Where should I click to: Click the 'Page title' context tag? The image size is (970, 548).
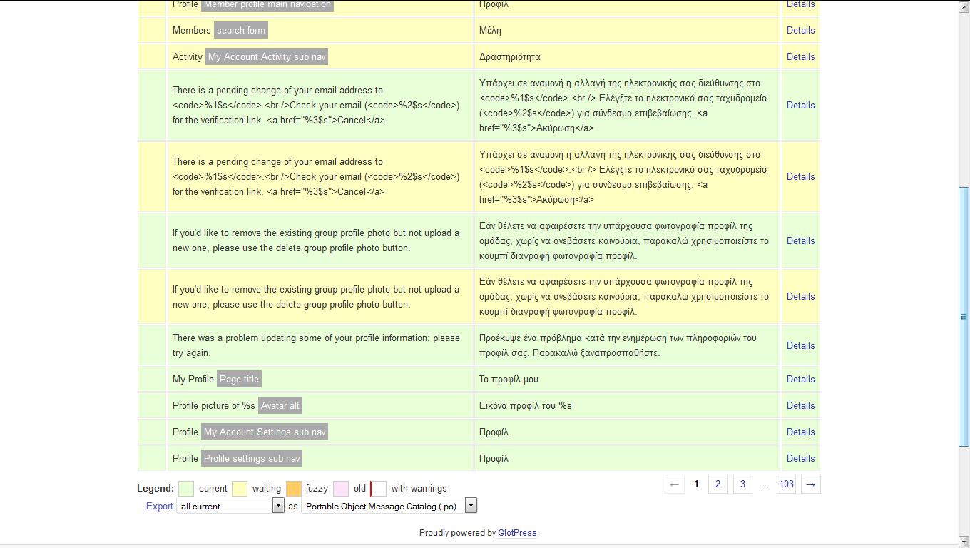239,379
